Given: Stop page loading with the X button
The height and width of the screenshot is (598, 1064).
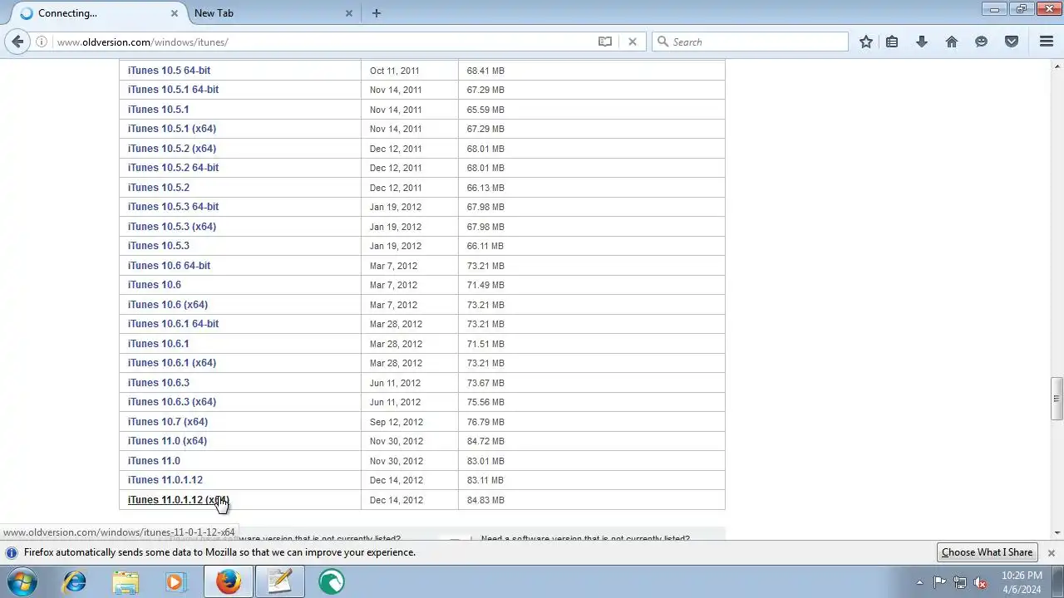Looking at the screenshot, I should [633, 42].
